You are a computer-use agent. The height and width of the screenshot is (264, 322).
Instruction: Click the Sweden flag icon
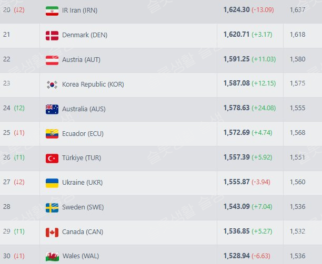[x=52, y=208]
